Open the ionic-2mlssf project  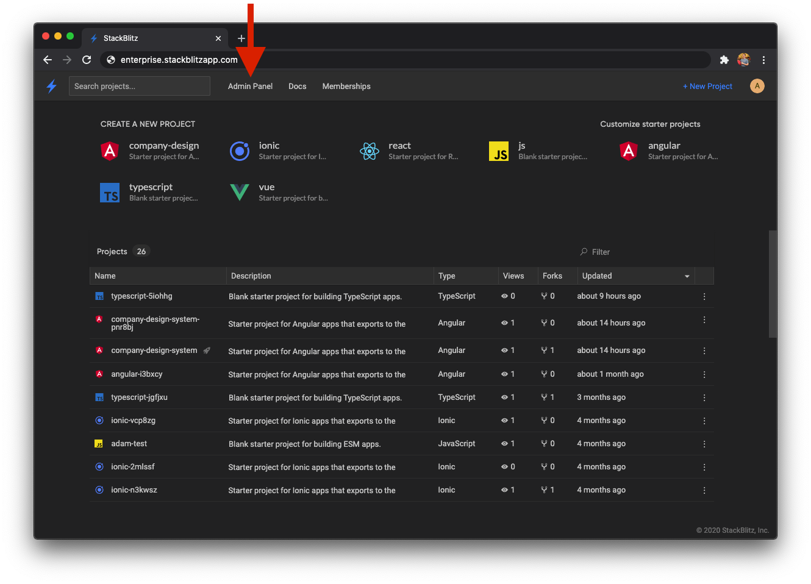point(132,467)
